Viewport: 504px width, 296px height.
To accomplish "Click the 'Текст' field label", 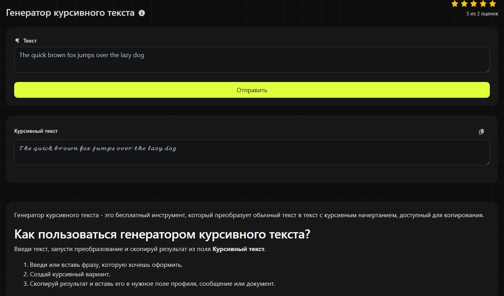I will click(x=30, y=41).
